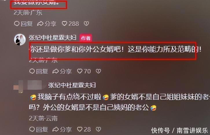Click the pink 作者 badge
The height and width of the screenshot is (135, 210).
tap(86, 38)
